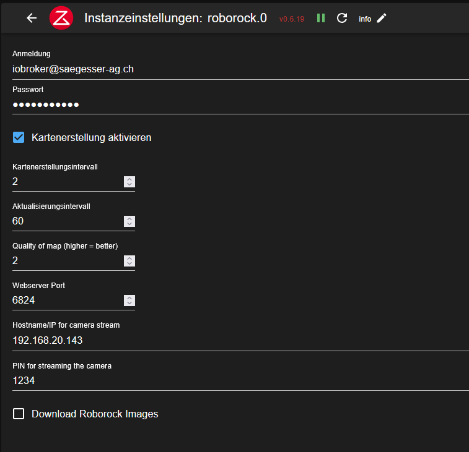Click the info label in header
469x452 pixels.
[x=365, y=19]
